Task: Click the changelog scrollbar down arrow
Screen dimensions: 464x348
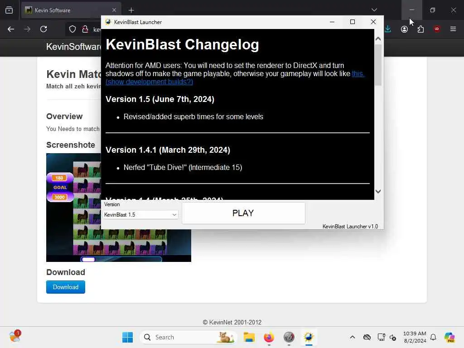Action: point(378,192)
